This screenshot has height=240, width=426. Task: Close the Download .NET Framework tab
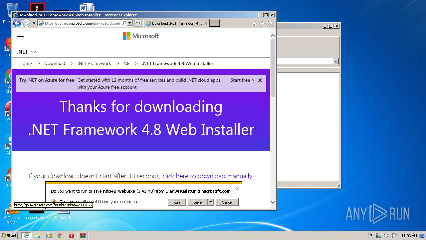(205, 23)
